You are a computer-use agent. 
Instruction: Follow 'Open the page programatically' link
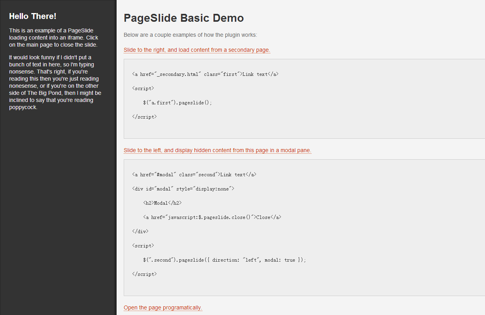tap(163, 307)
